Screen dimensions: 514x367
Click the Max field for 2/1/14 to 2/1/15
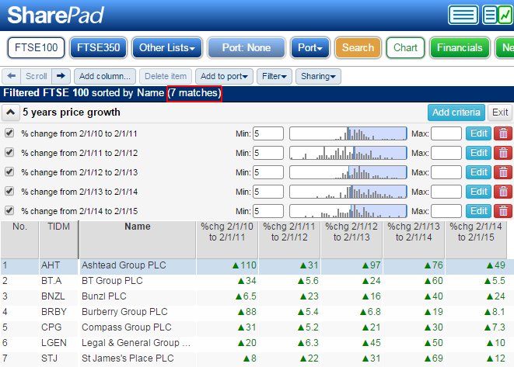point(446,211)
